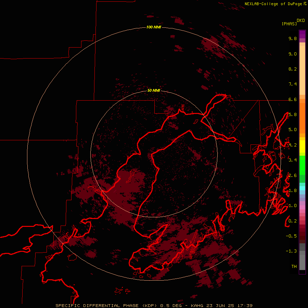Click the 8.2 legend value
Screen dimensions: 308x308
[293, 69]
